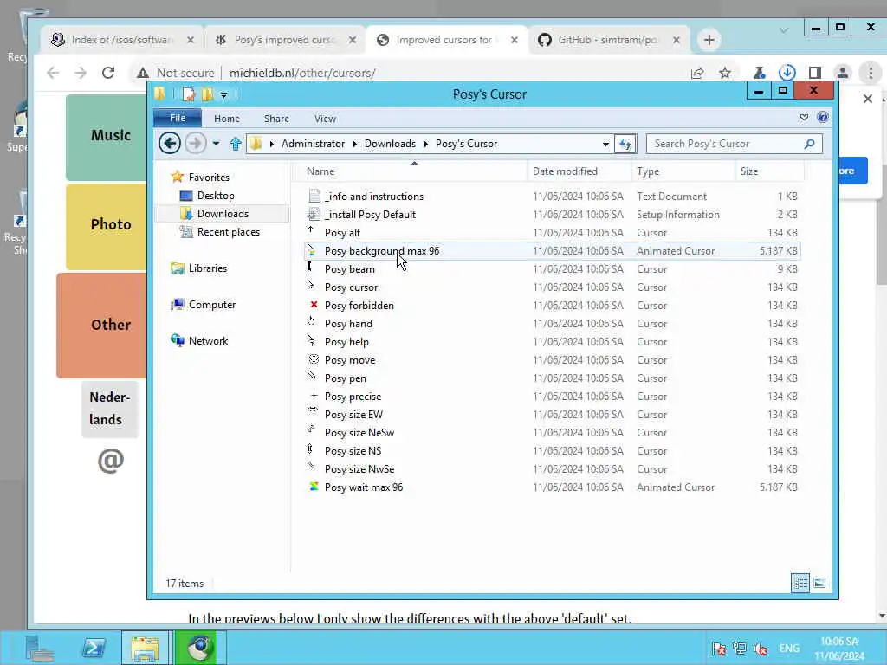Viewport: 887px width, 665px height.
Task: Click Chrome address bar URL
Action: 302,73
